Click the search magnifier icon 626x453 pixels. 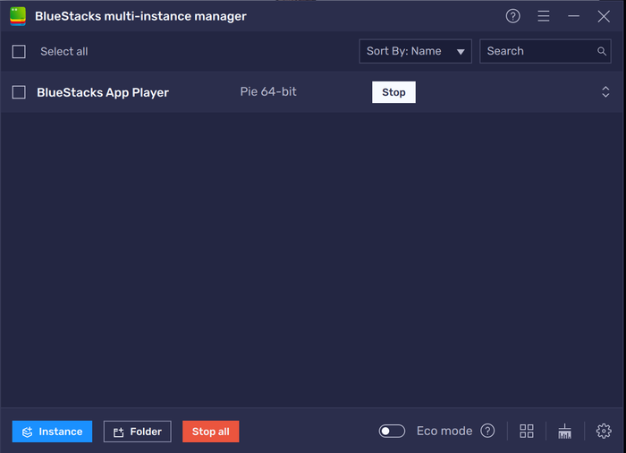pos(602,51)
